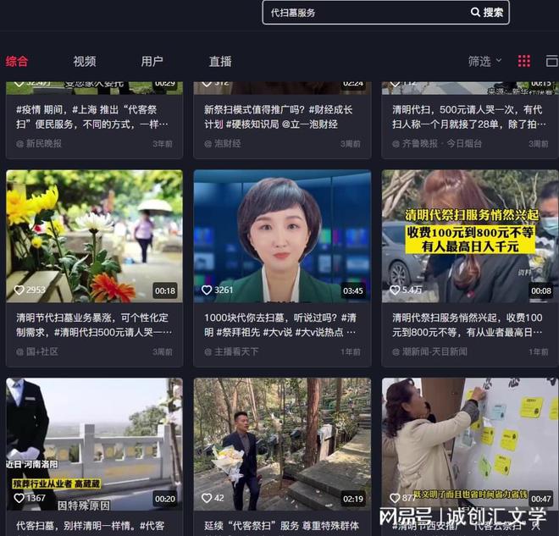Click the 02:19 duration badge
The width and height of the screenshot is (559, 536).
(x=353, y=499)
